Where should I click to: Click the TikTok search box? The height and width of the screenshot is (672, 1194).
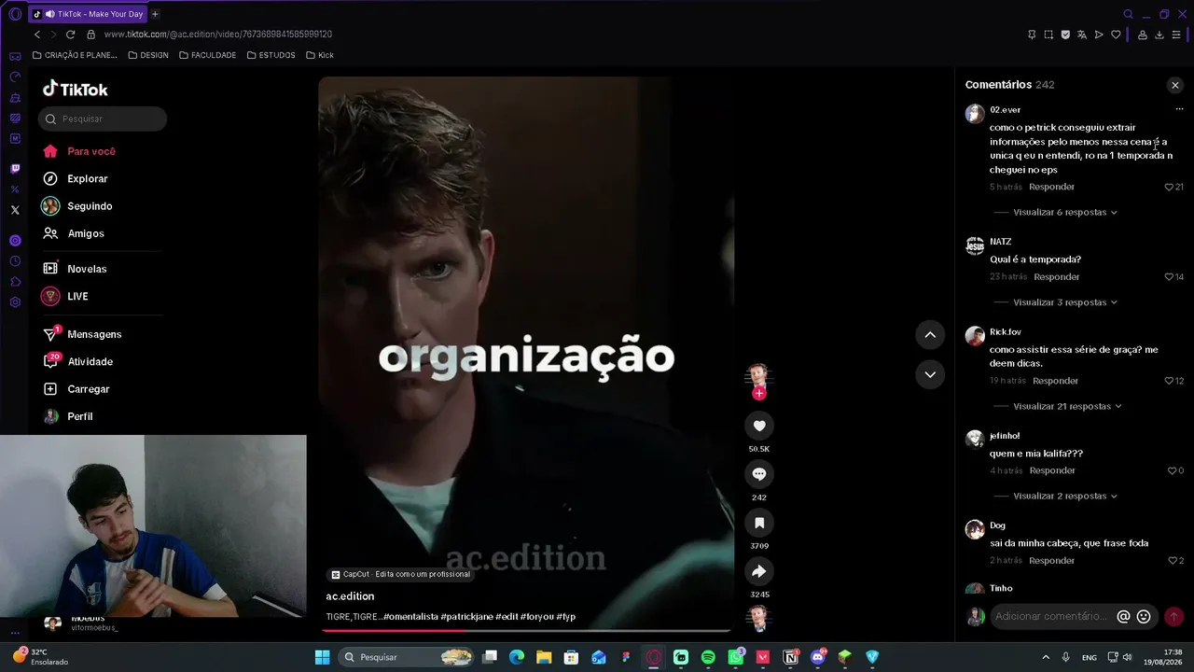(103, 119)
